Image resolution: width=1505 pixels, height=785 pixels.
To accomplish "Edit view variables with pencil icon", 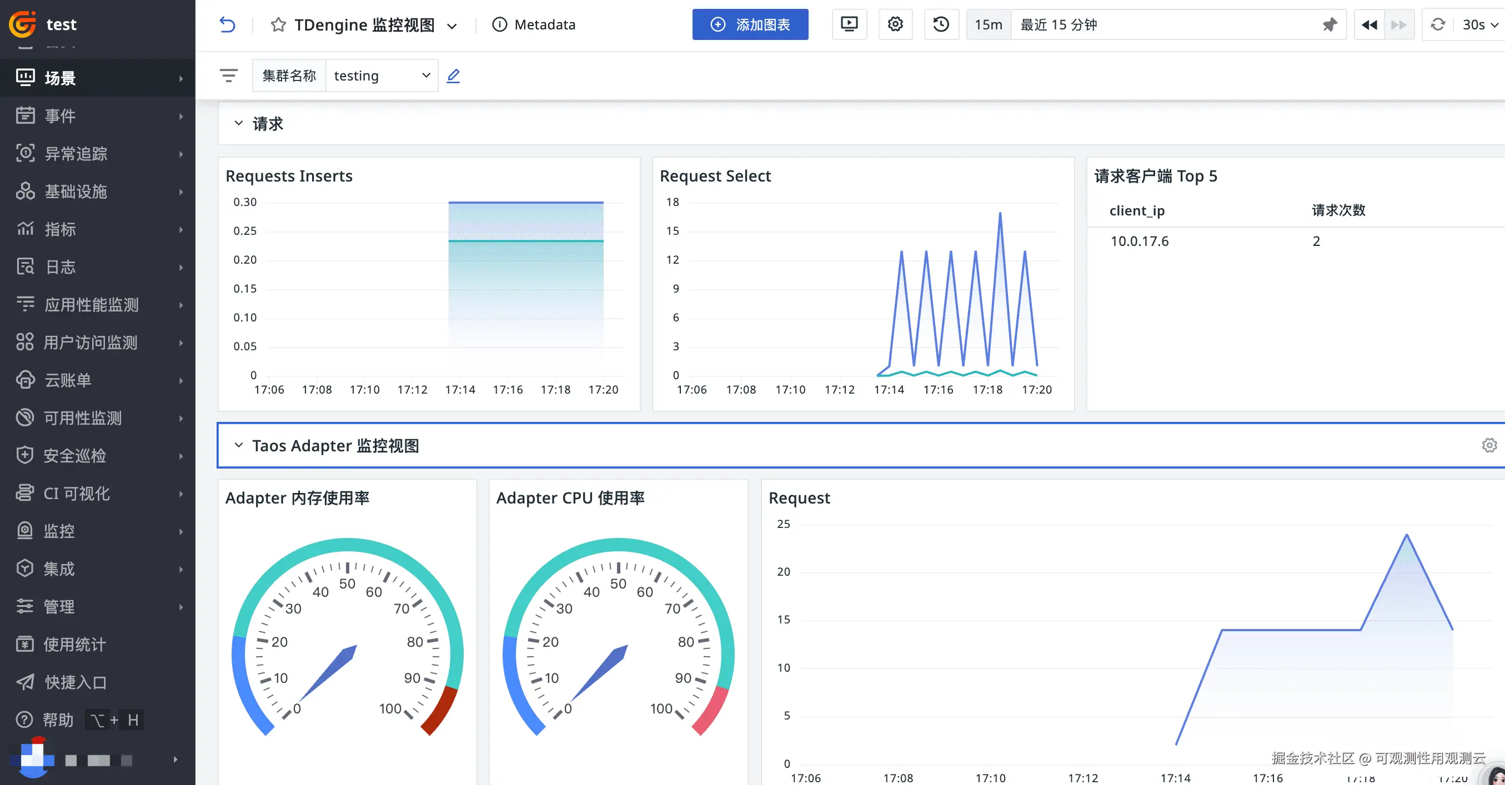I will [x=453, y=76].
